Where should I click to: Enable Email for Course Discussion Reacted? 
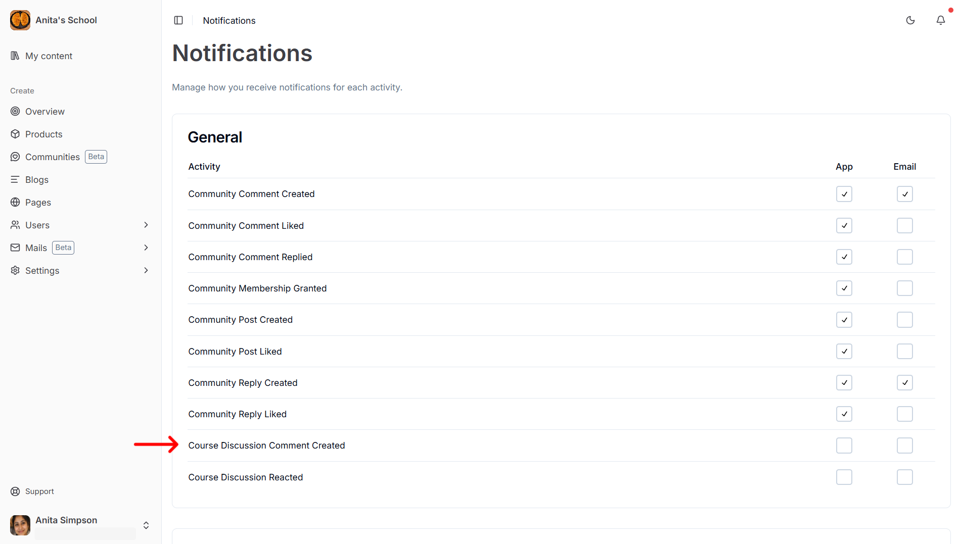[905, 477]
